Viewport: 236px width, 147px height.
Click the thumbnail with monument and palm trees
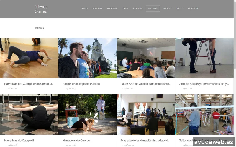point(87,58)
